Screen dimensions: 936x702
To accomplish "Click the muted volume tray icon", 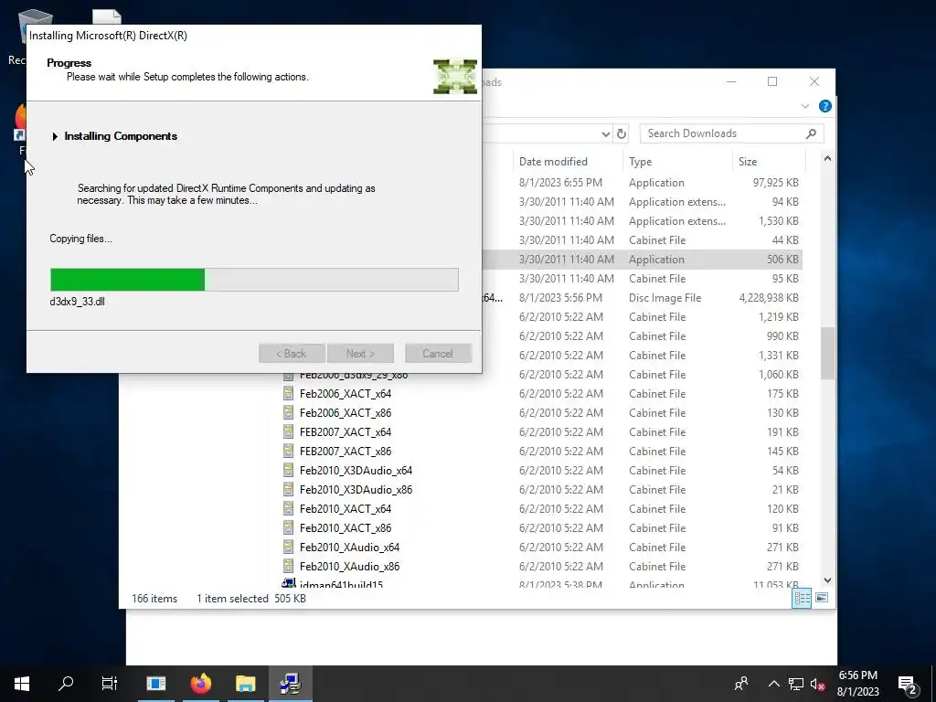I will tap(818, 684).
